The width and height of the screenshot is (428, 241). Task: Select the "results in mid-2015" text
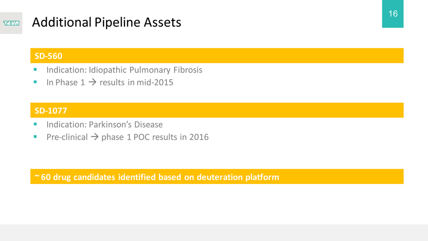[x=136, y=83]
